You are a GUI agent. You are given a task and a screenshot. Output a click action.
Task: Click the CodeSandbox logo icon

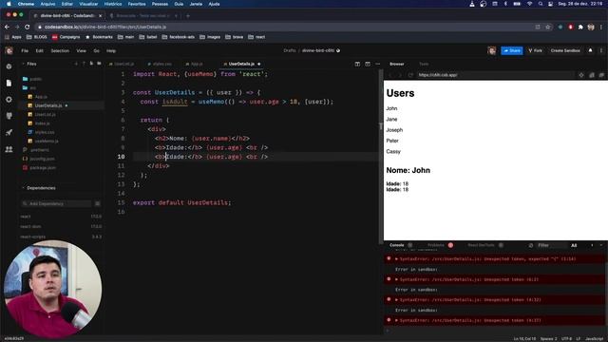pyautogui.click(x=9, y=50)
